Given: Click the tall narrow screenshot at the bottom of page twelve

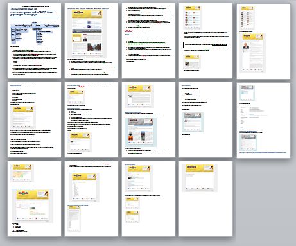Looking at the screenshot, I should [x=74, y=218].
